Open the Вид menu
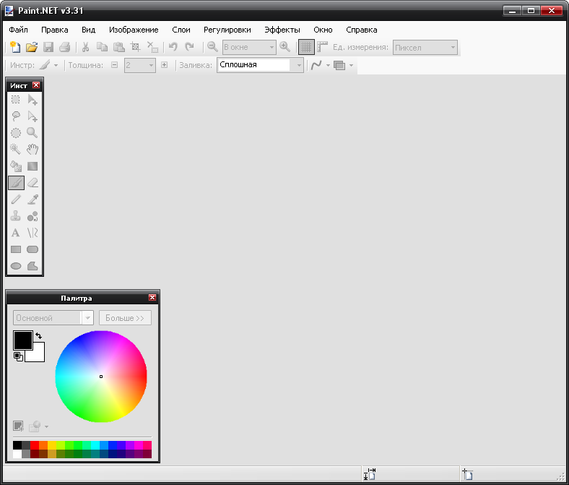Image resolution: width=569 pixels, height=485 pixels. (88, 30)
